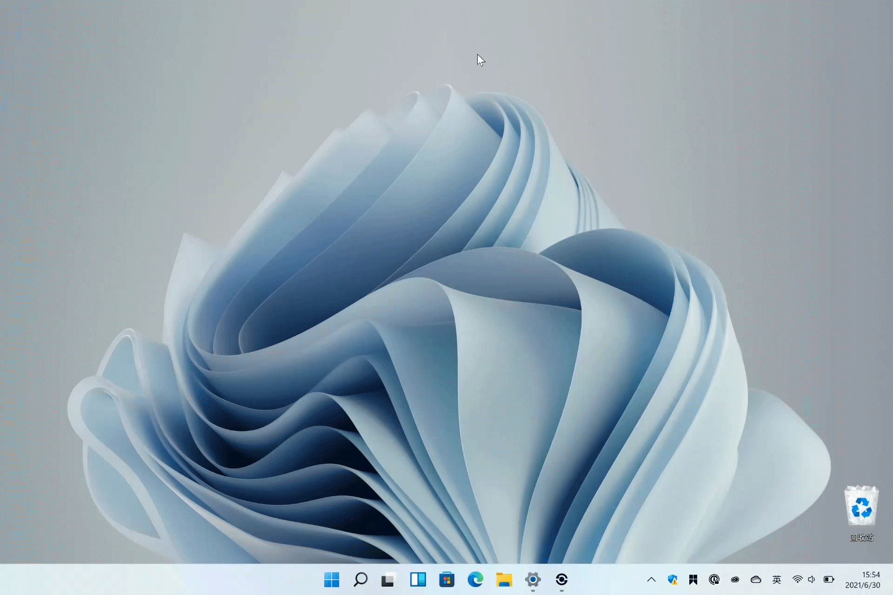Toggle the 英 input language indicator
Viewport: 893px width, 595px height.
pos(776,580)
